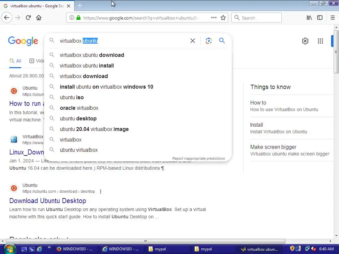Click the vertical scrollbar thumb
This screenshot has height=254, width=339.
coord(336,52)
